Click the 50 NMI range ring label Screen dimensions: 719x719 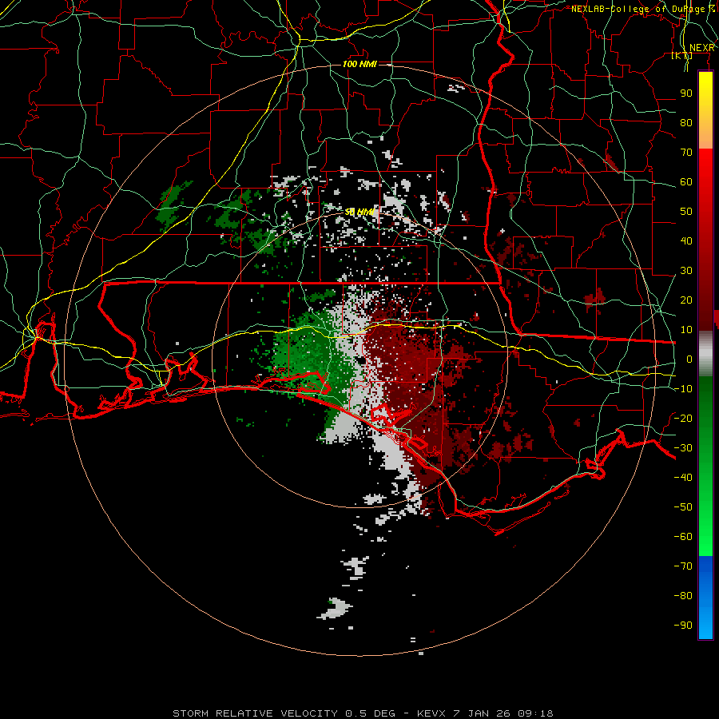click(x=359, y=212)
